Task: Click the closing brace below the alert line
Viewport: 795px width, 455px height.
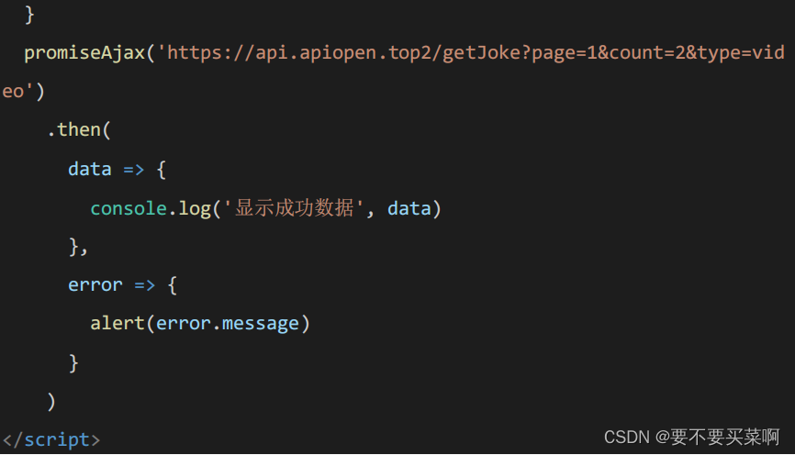Action: 73,362
